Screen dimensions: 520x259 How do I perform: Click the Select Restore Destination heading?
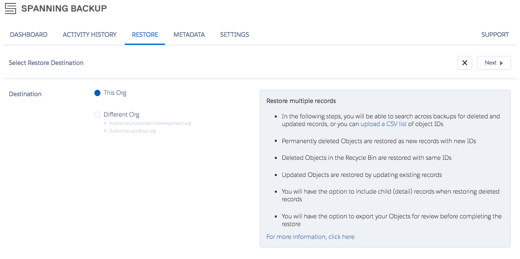click(46, 63)
